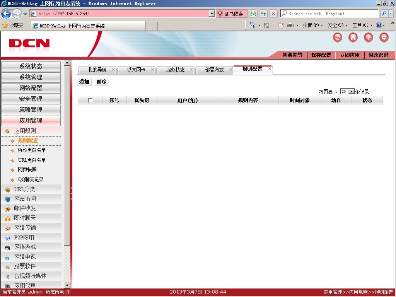Click the rightmost red logout arrow icon
This screenshot has height=297, width=396.
point(384,38)
